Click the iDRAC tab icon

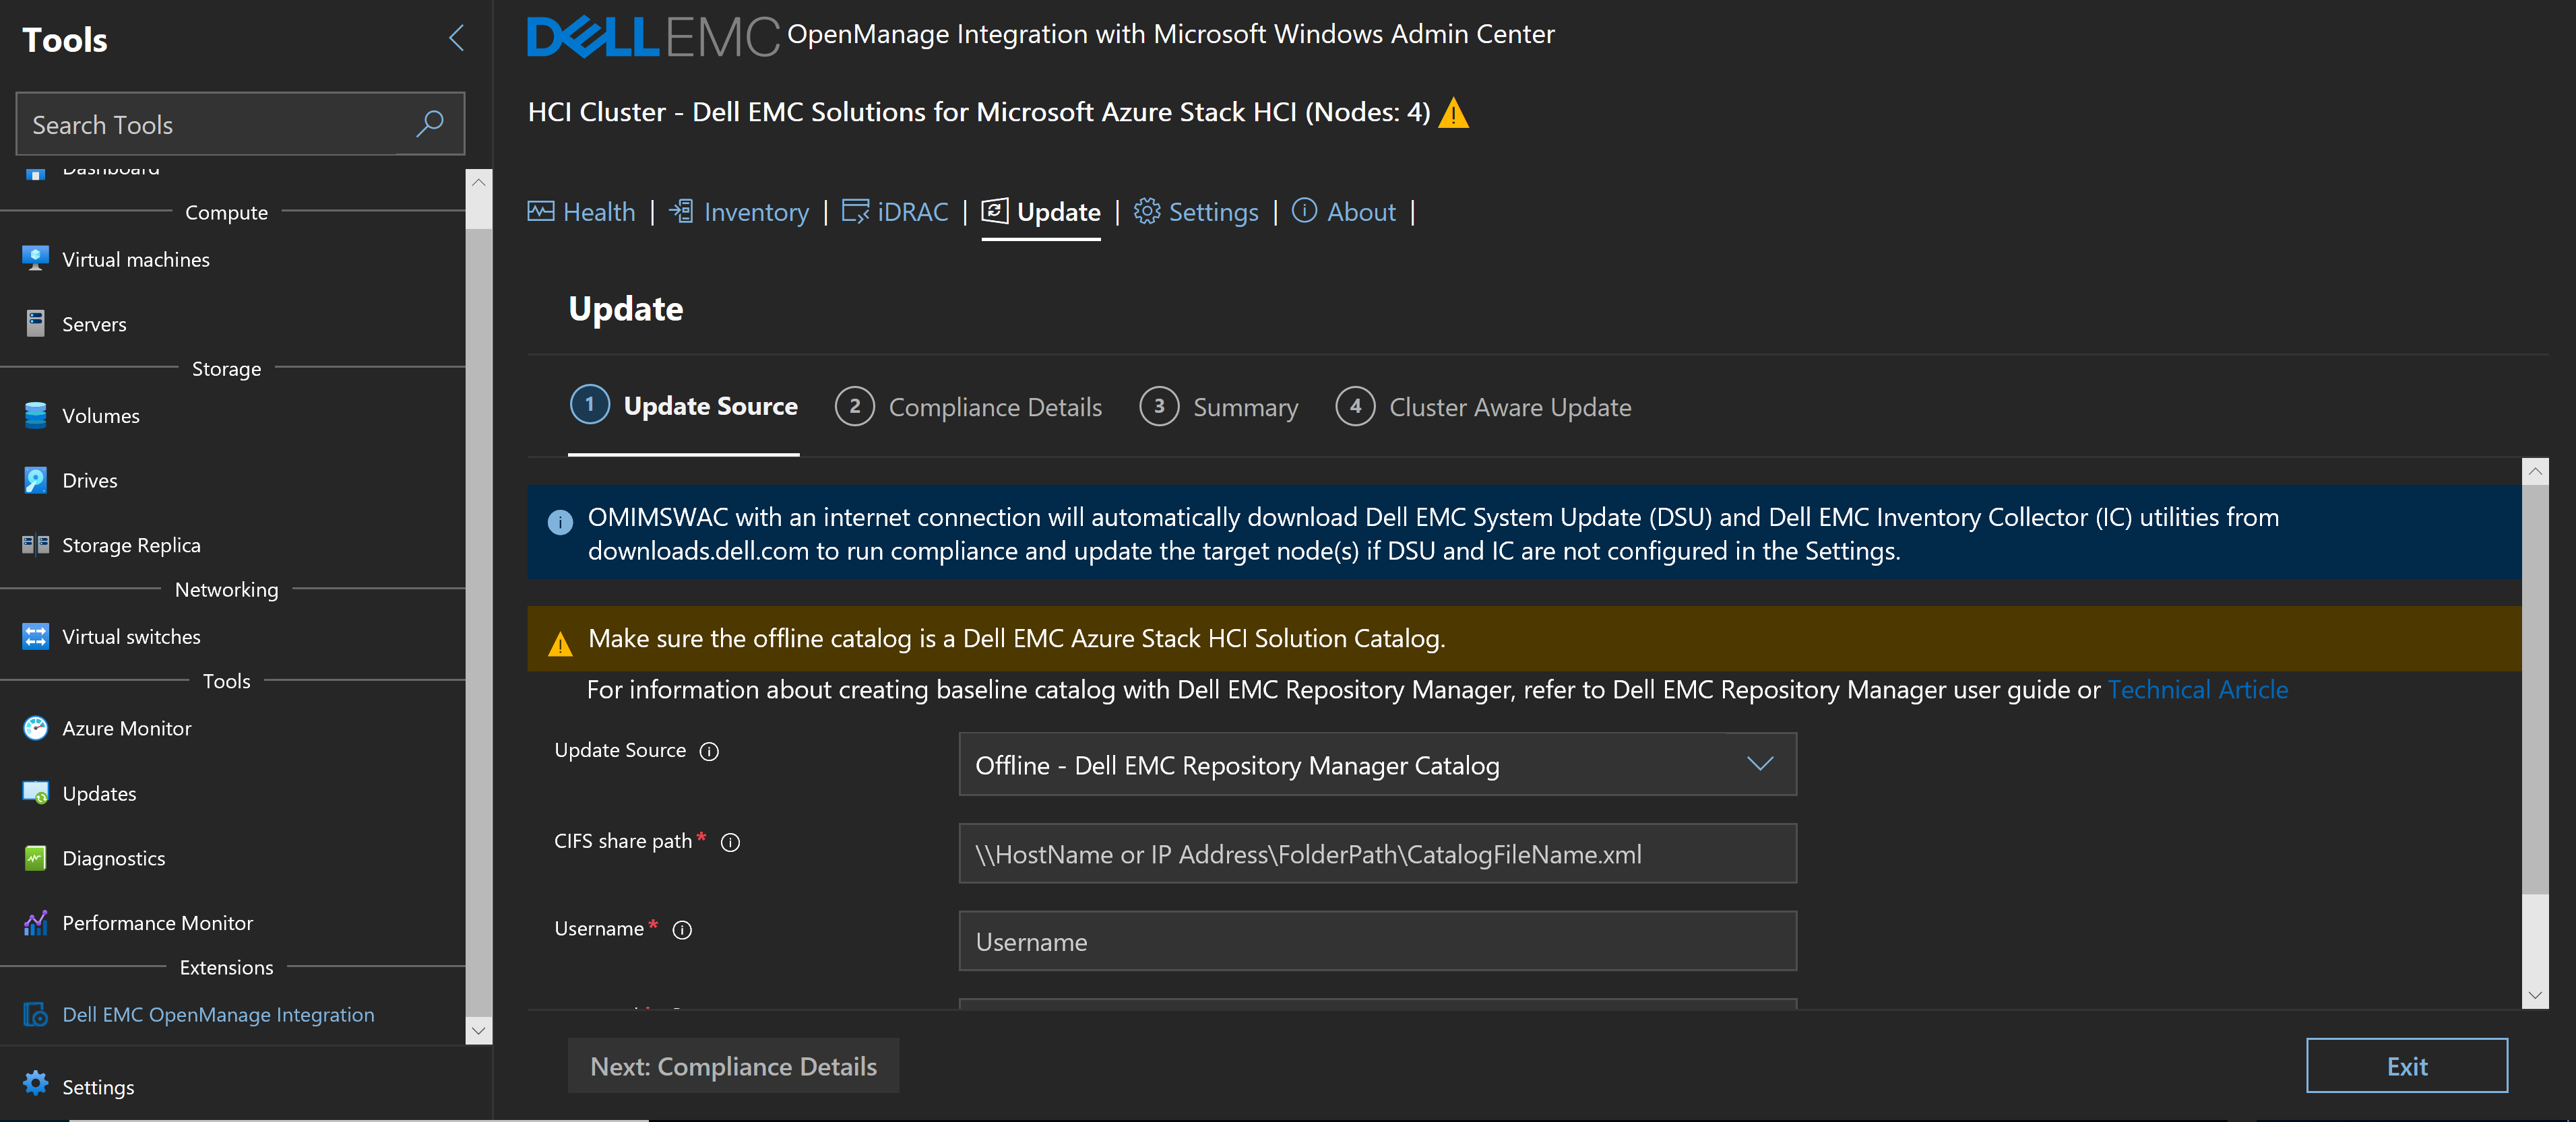[x=855, y=211]
